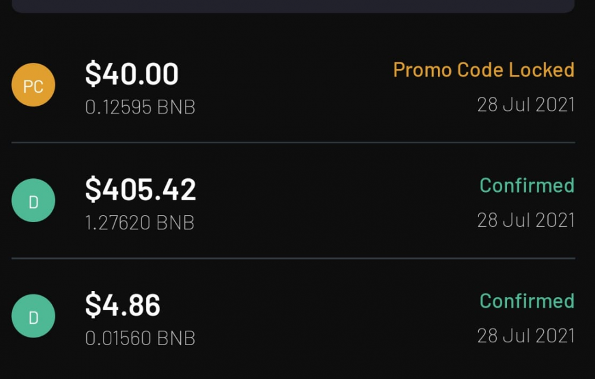595x379 pixels.
Task: Open the $405.42 deposit amount
Action: coord(140,190)
